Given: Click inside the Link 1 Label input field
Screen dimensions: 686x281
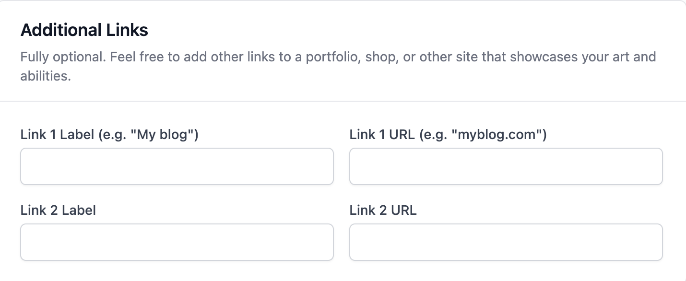Looking at the screenshot, I should pos(177,166).
